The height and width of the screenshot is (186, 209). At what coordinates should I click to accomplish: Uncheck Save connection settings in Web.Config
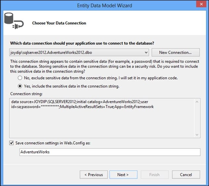(x=12, y=143)
